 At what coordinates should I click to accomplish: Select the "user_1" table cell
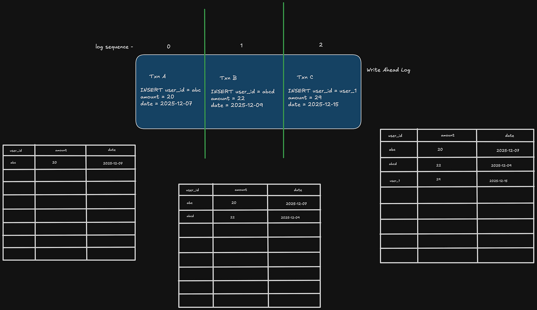[x=395, y=181]
